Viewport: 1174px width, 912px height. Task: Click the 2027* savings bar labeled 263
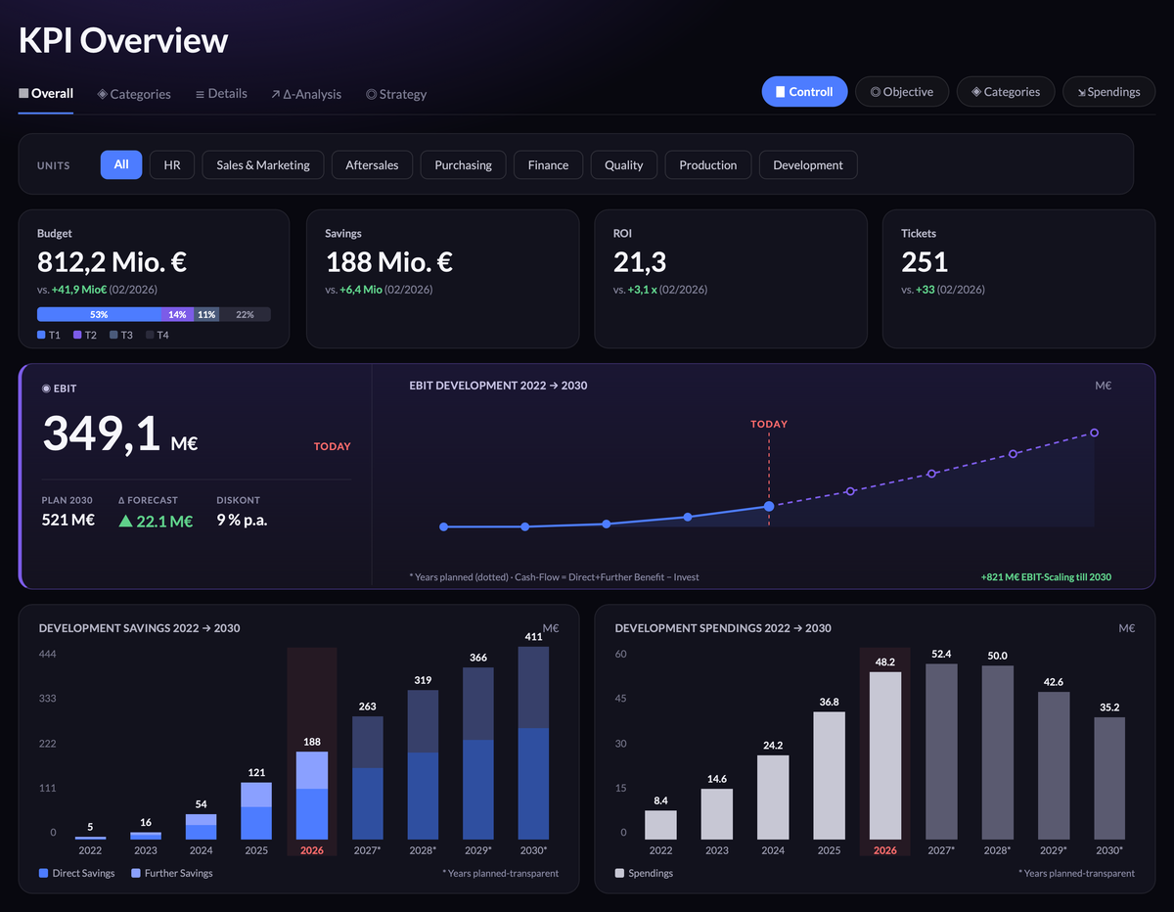367,778
